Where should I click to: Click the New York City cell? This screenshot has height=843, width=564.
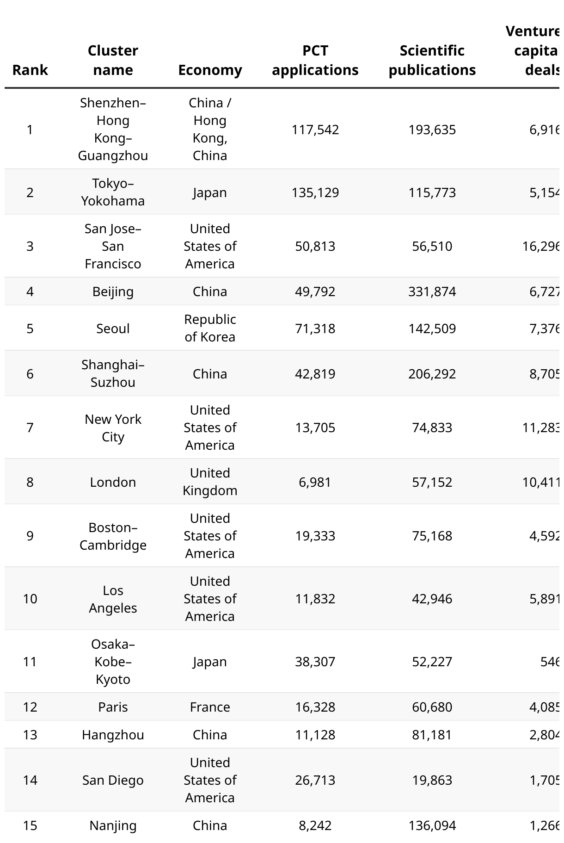tap(113, 428)
